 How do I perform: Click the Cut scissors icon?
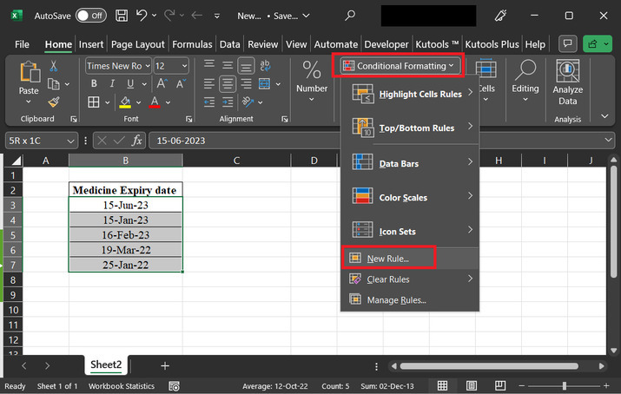[54, 66]
